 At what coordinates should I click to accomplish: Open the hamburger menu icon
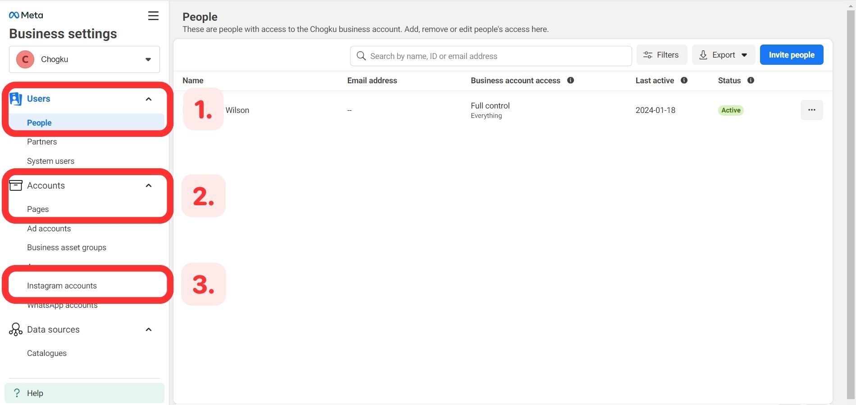[153, 16]
